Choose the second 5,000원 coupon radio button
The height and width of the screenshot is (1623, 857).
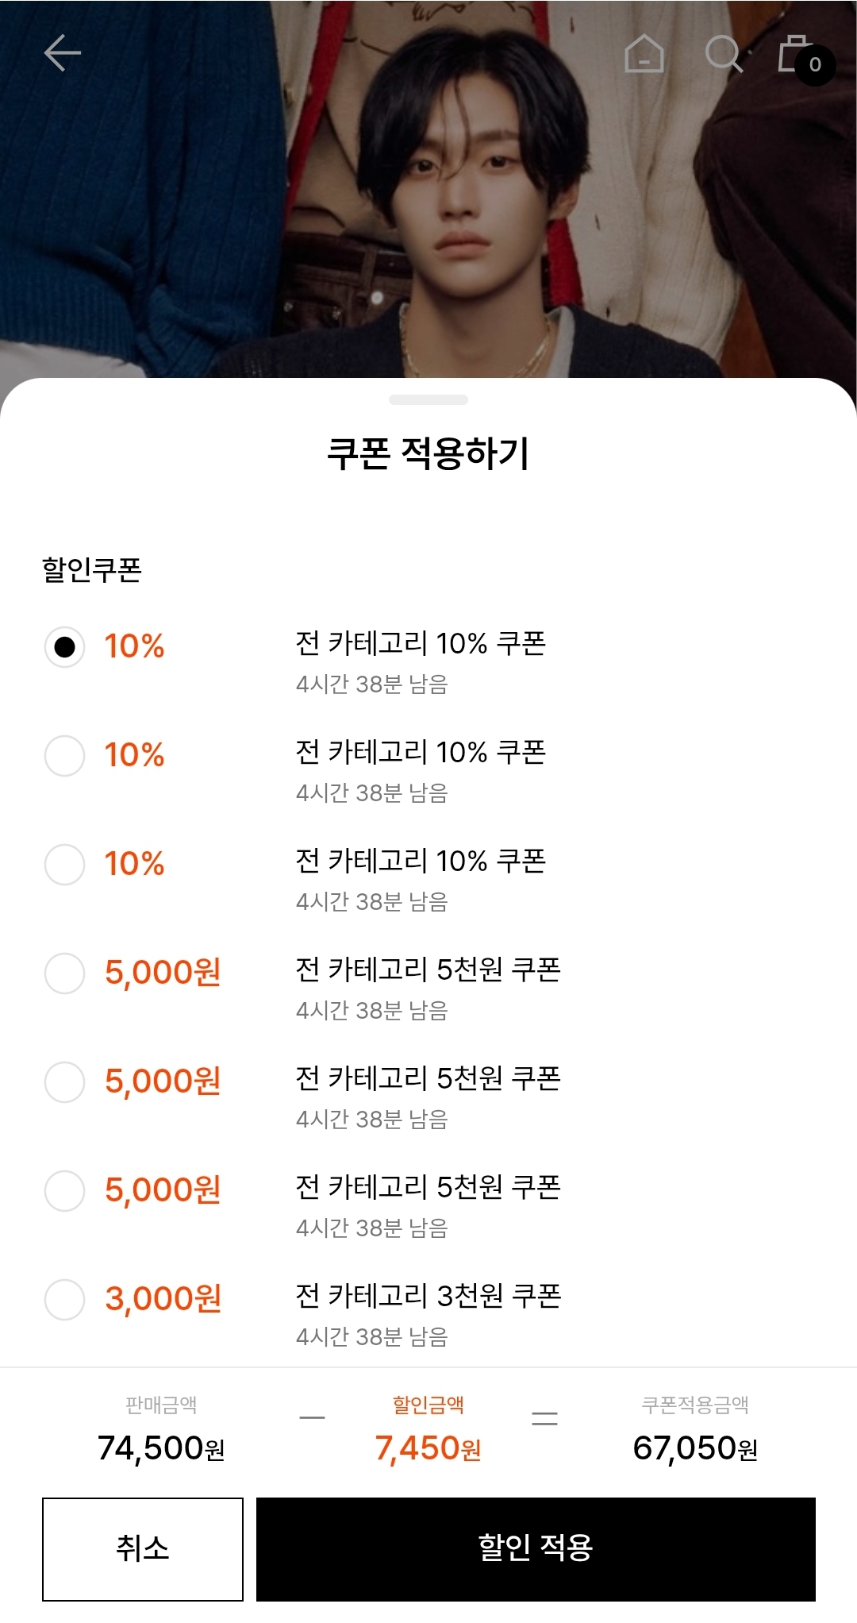(x=64, y=1081)
